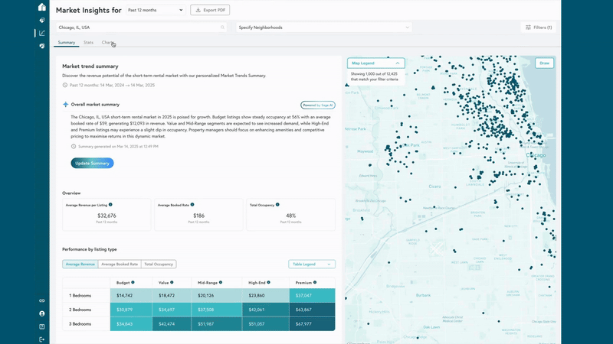Expand the Table Legend dropdown
613x344 pixels.
312,264
